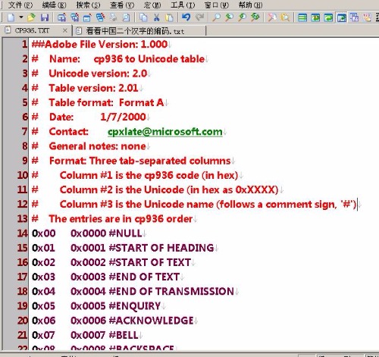Click the overlapping windows configuration icon
379x357 pixels.
tap(354, 17)
